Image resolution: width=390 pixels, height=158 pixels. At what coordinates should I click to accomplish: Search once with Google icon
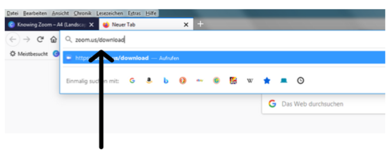tap(132, 81)
